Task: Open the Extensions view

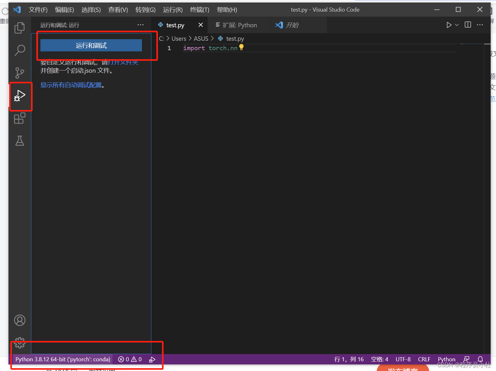Action: [x=20, y=118]
